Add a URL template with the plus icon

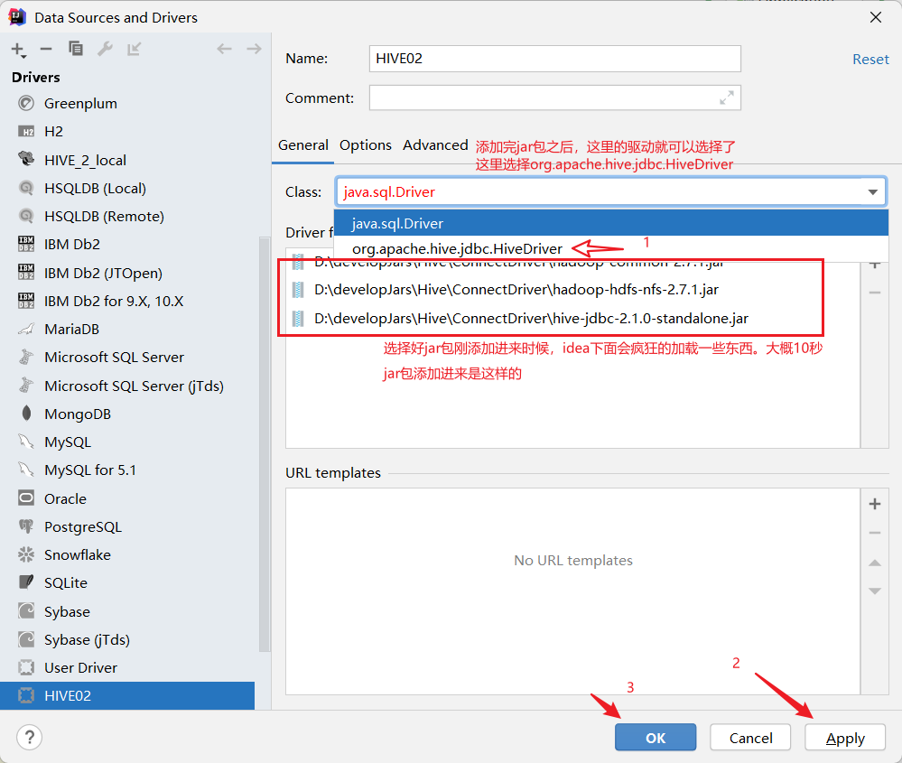(874, 503)
